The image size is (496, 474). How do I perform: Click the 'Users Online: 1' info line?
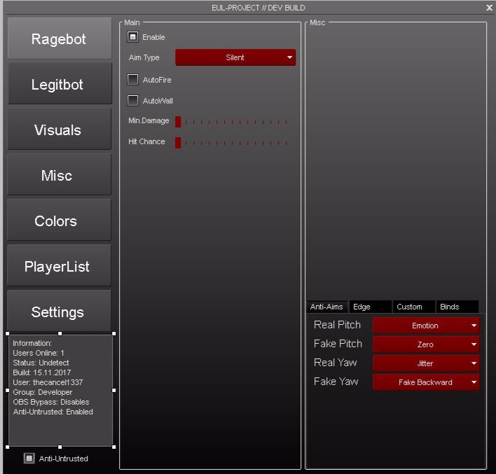pyautogui.click(x=39, y=353)
